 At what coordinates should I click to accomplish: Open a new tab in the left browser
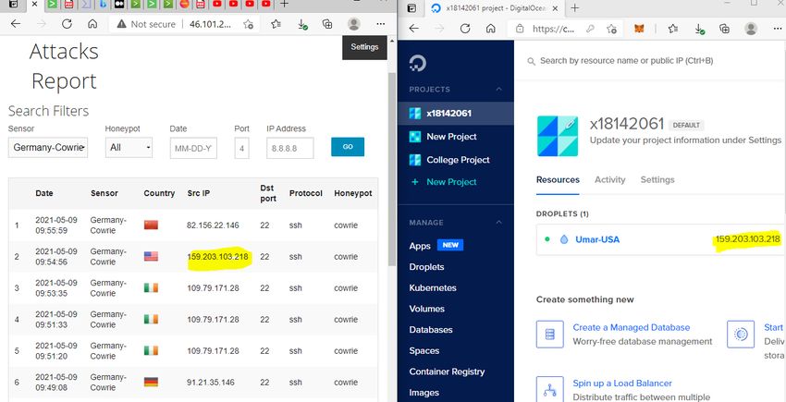pos(284,4)
